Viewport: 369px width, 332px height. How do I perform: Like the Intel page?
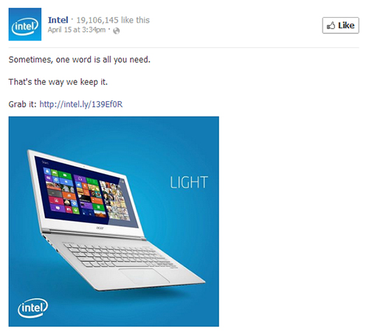pos(340,26)
